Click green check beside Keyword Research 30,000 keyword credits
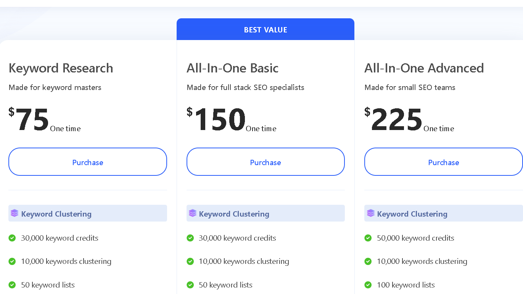This screenshot has width=523, height=294. click(x=12, y=238)
